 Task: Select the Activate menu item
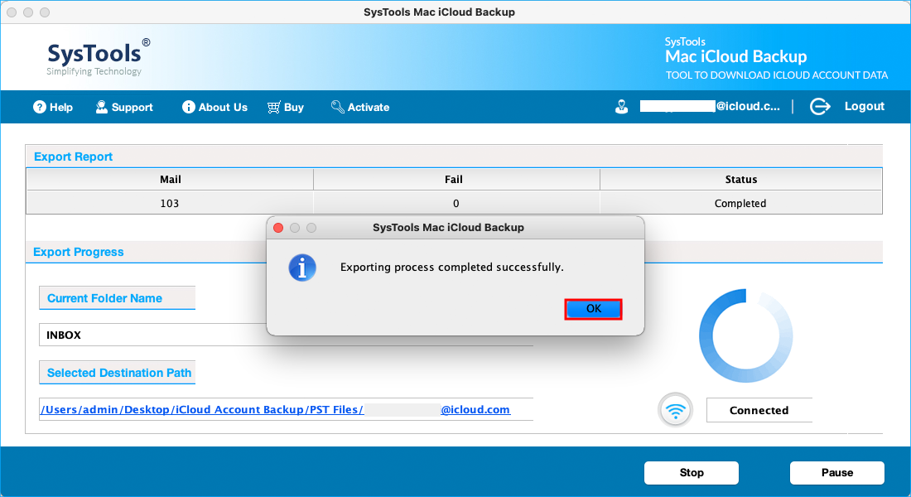[x=360, y=107]
